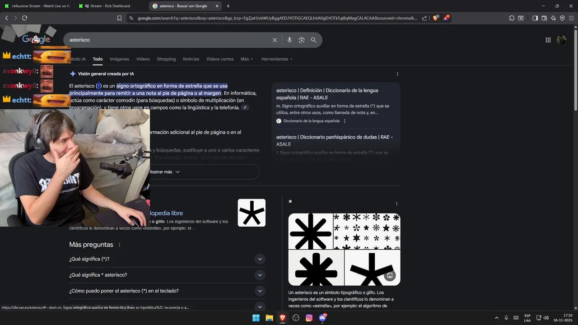Open Brave VPN shield icon

(562, 18)
